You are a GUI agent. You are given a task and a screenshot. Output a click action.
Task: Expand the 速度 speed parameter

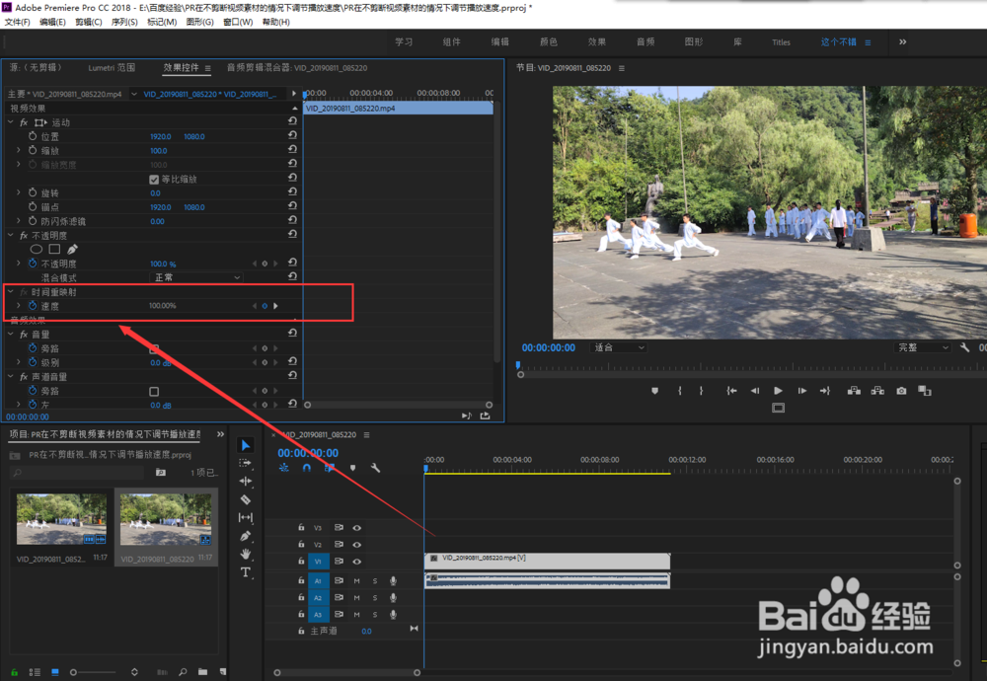[18, 306]
